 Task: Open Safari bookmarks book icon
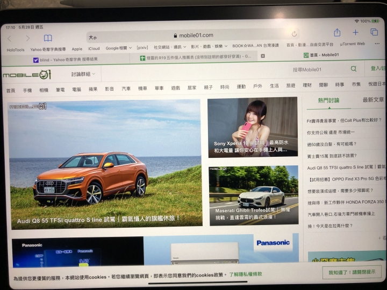tap(48, 38)
